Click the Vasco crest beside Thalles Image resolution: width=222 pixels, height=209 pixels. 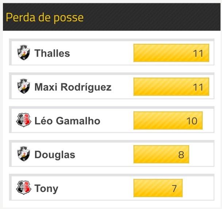pos(24,53)
